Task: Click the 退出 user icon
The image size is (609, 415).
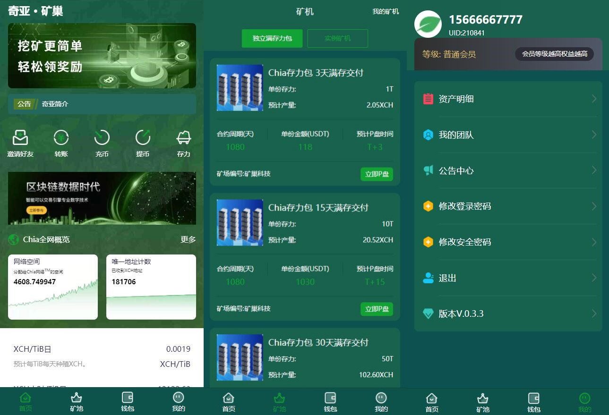Action: pos(428,278)
